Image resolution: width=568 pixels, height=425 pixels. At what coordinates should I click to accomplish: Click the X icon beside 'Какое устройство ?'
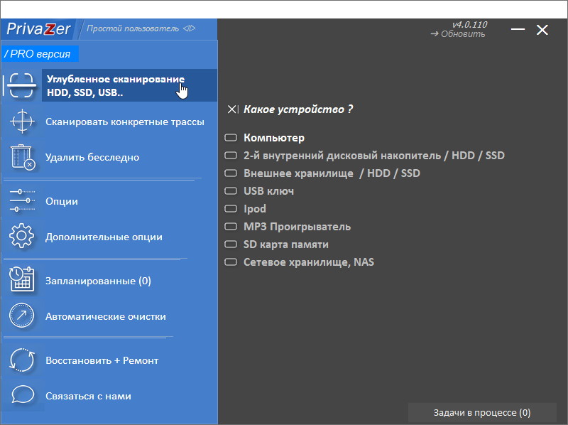[233, 109]
